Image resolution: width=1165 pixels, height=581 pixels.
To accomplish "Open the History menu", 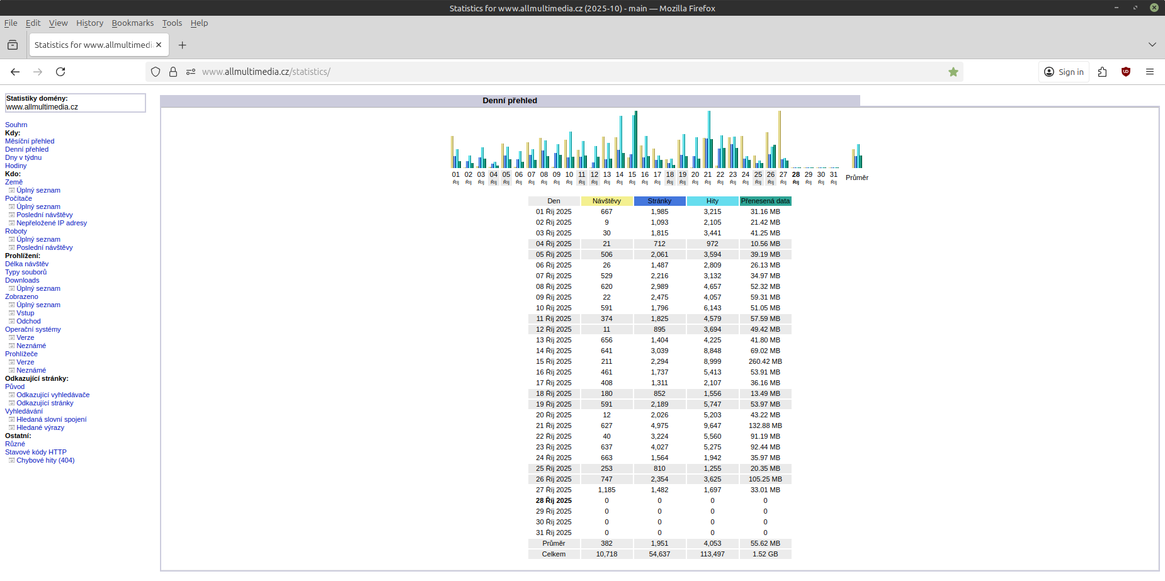I will point(89,23).
